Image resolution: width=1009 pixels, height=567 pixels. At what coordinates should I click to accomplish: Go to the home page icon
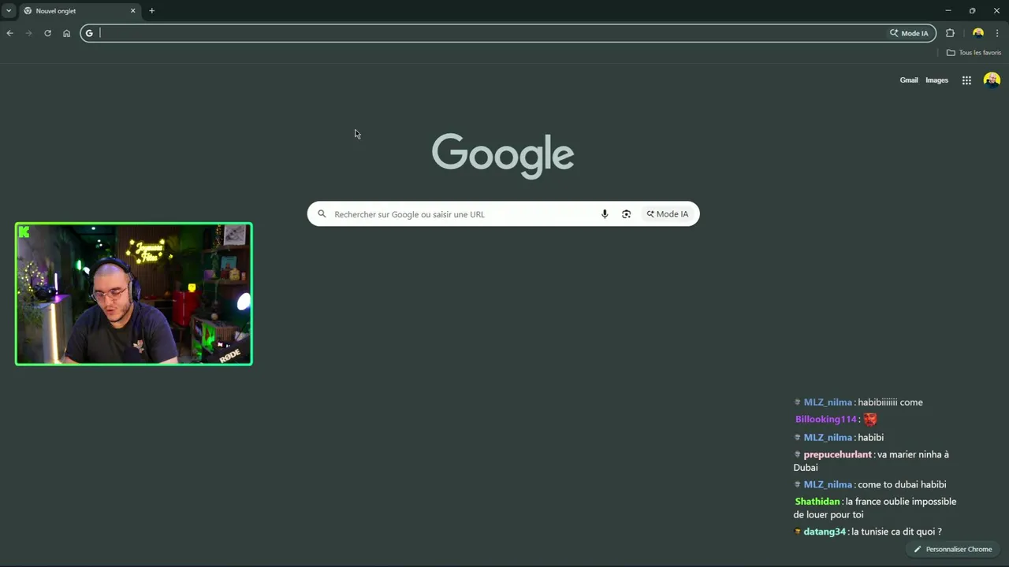66,33
